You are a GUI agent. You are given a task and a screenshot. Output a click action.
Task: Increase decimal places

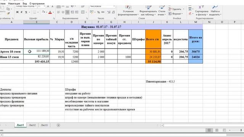(109, 12)
